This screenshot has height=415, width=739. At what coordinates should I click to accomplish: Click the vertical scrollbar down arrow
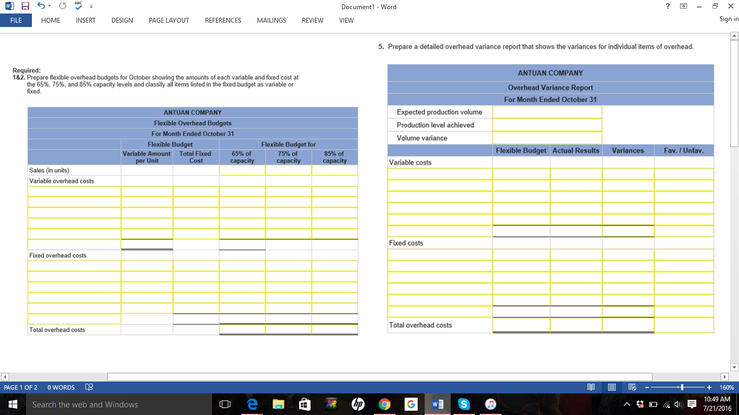[x=734, y=367]
